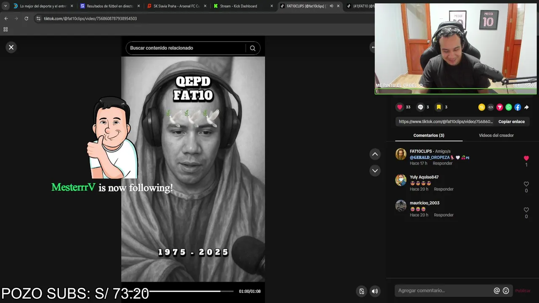This screenshot has width=539, height=303.
Task: Open the apps grid in bookmarks bar
Action: click(x=5, y=29)
